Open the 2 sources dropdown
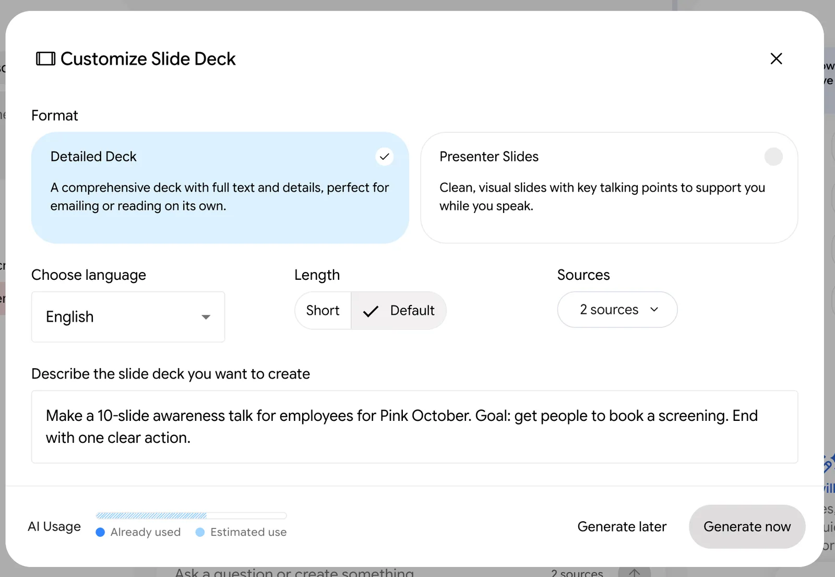The height and width of the screenshot is (577, 835). [x=617, y=310]
